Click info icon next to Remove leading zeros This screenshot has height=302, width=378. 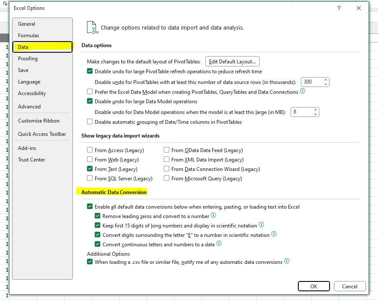coord(213,215)
